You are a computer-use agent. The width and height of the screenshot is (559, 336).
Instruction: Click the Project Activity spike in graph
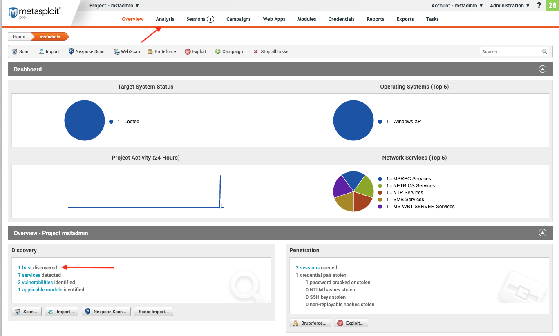click(221, 191)
